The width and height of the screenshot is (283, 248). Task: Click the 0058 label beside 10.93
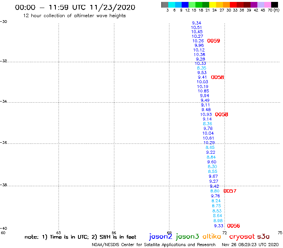click(x=222, y=114)
